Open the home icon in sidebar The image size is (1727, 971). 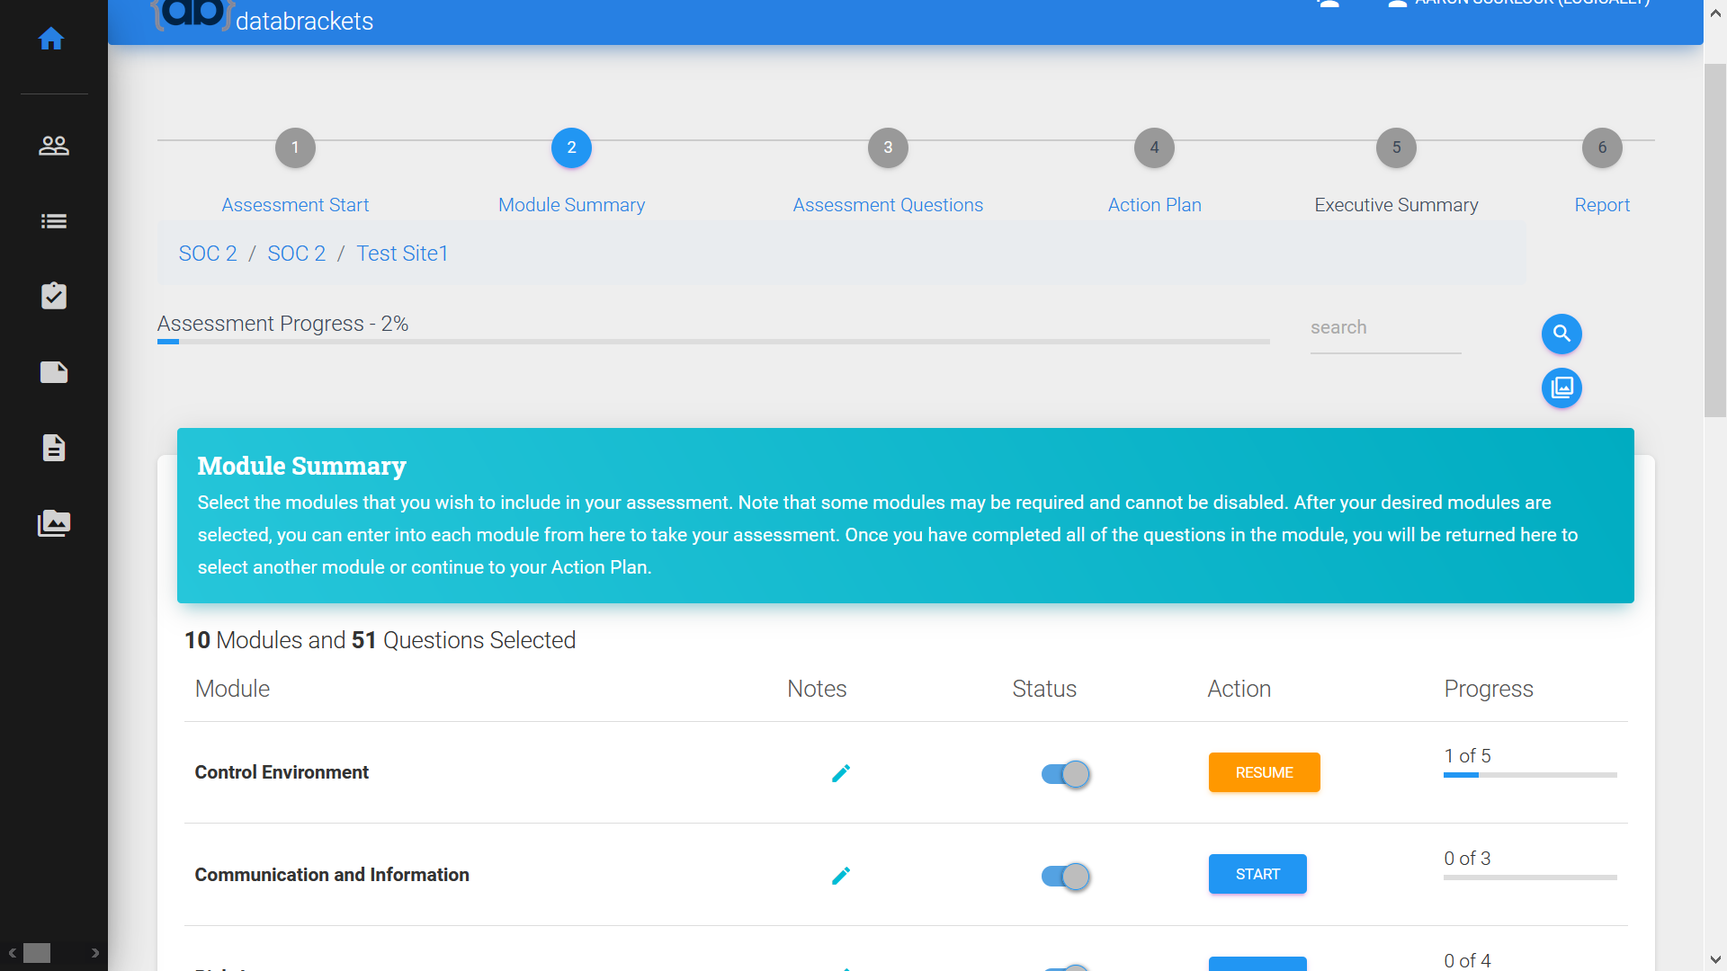51,39
